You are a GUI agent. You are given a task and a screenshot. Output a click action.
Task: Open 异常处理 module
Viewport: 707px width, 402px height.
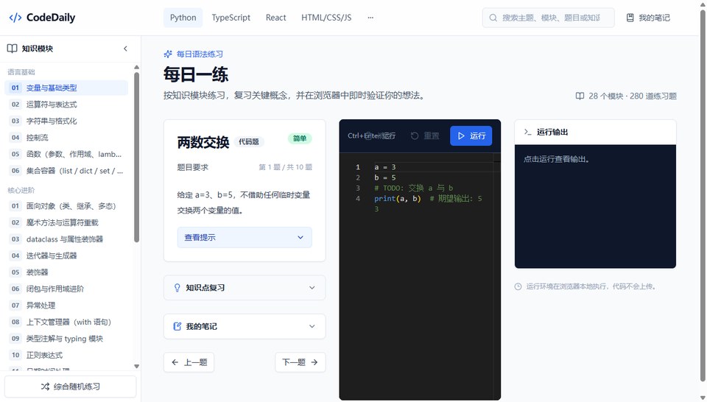click(66, 306)
